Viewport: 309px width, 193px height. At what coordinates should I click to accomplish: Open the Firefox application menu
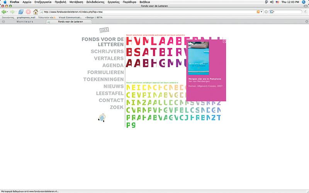click(x=15, y=2)
